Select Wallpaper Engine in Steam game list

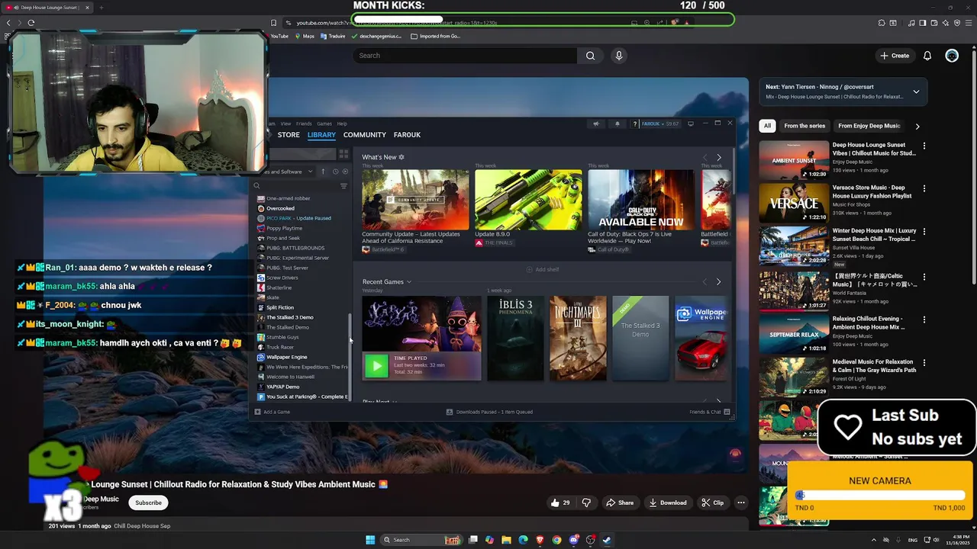(x=286, y=357)
